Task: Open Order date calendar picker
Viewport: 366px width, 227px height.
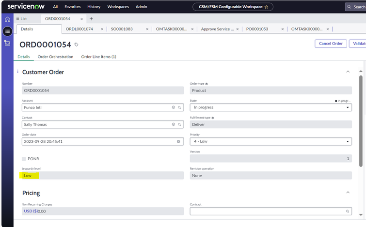Action: tap(178, 141)
